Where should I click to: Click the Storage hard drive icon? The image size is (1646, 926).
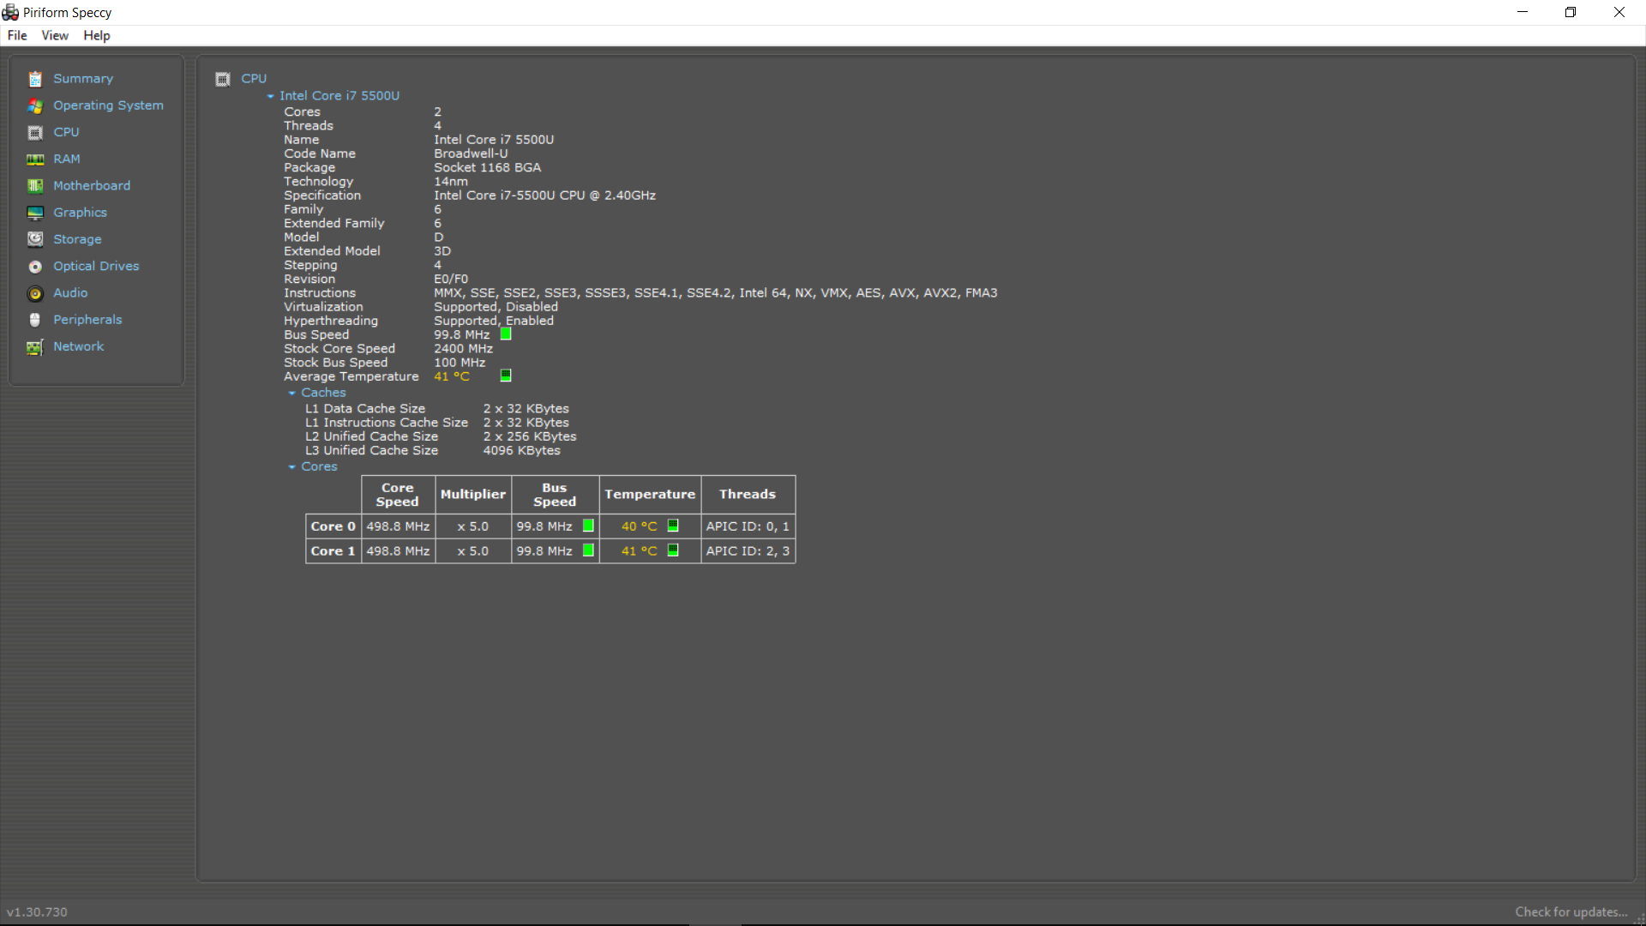35,239
